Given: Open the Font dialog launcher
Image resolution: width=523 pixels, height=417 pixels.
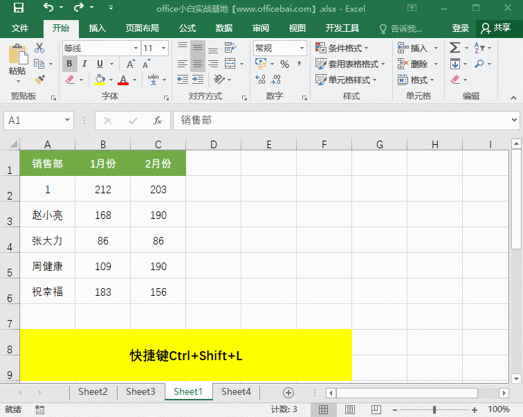Looking at the screenshot, I should click(166, 98).
